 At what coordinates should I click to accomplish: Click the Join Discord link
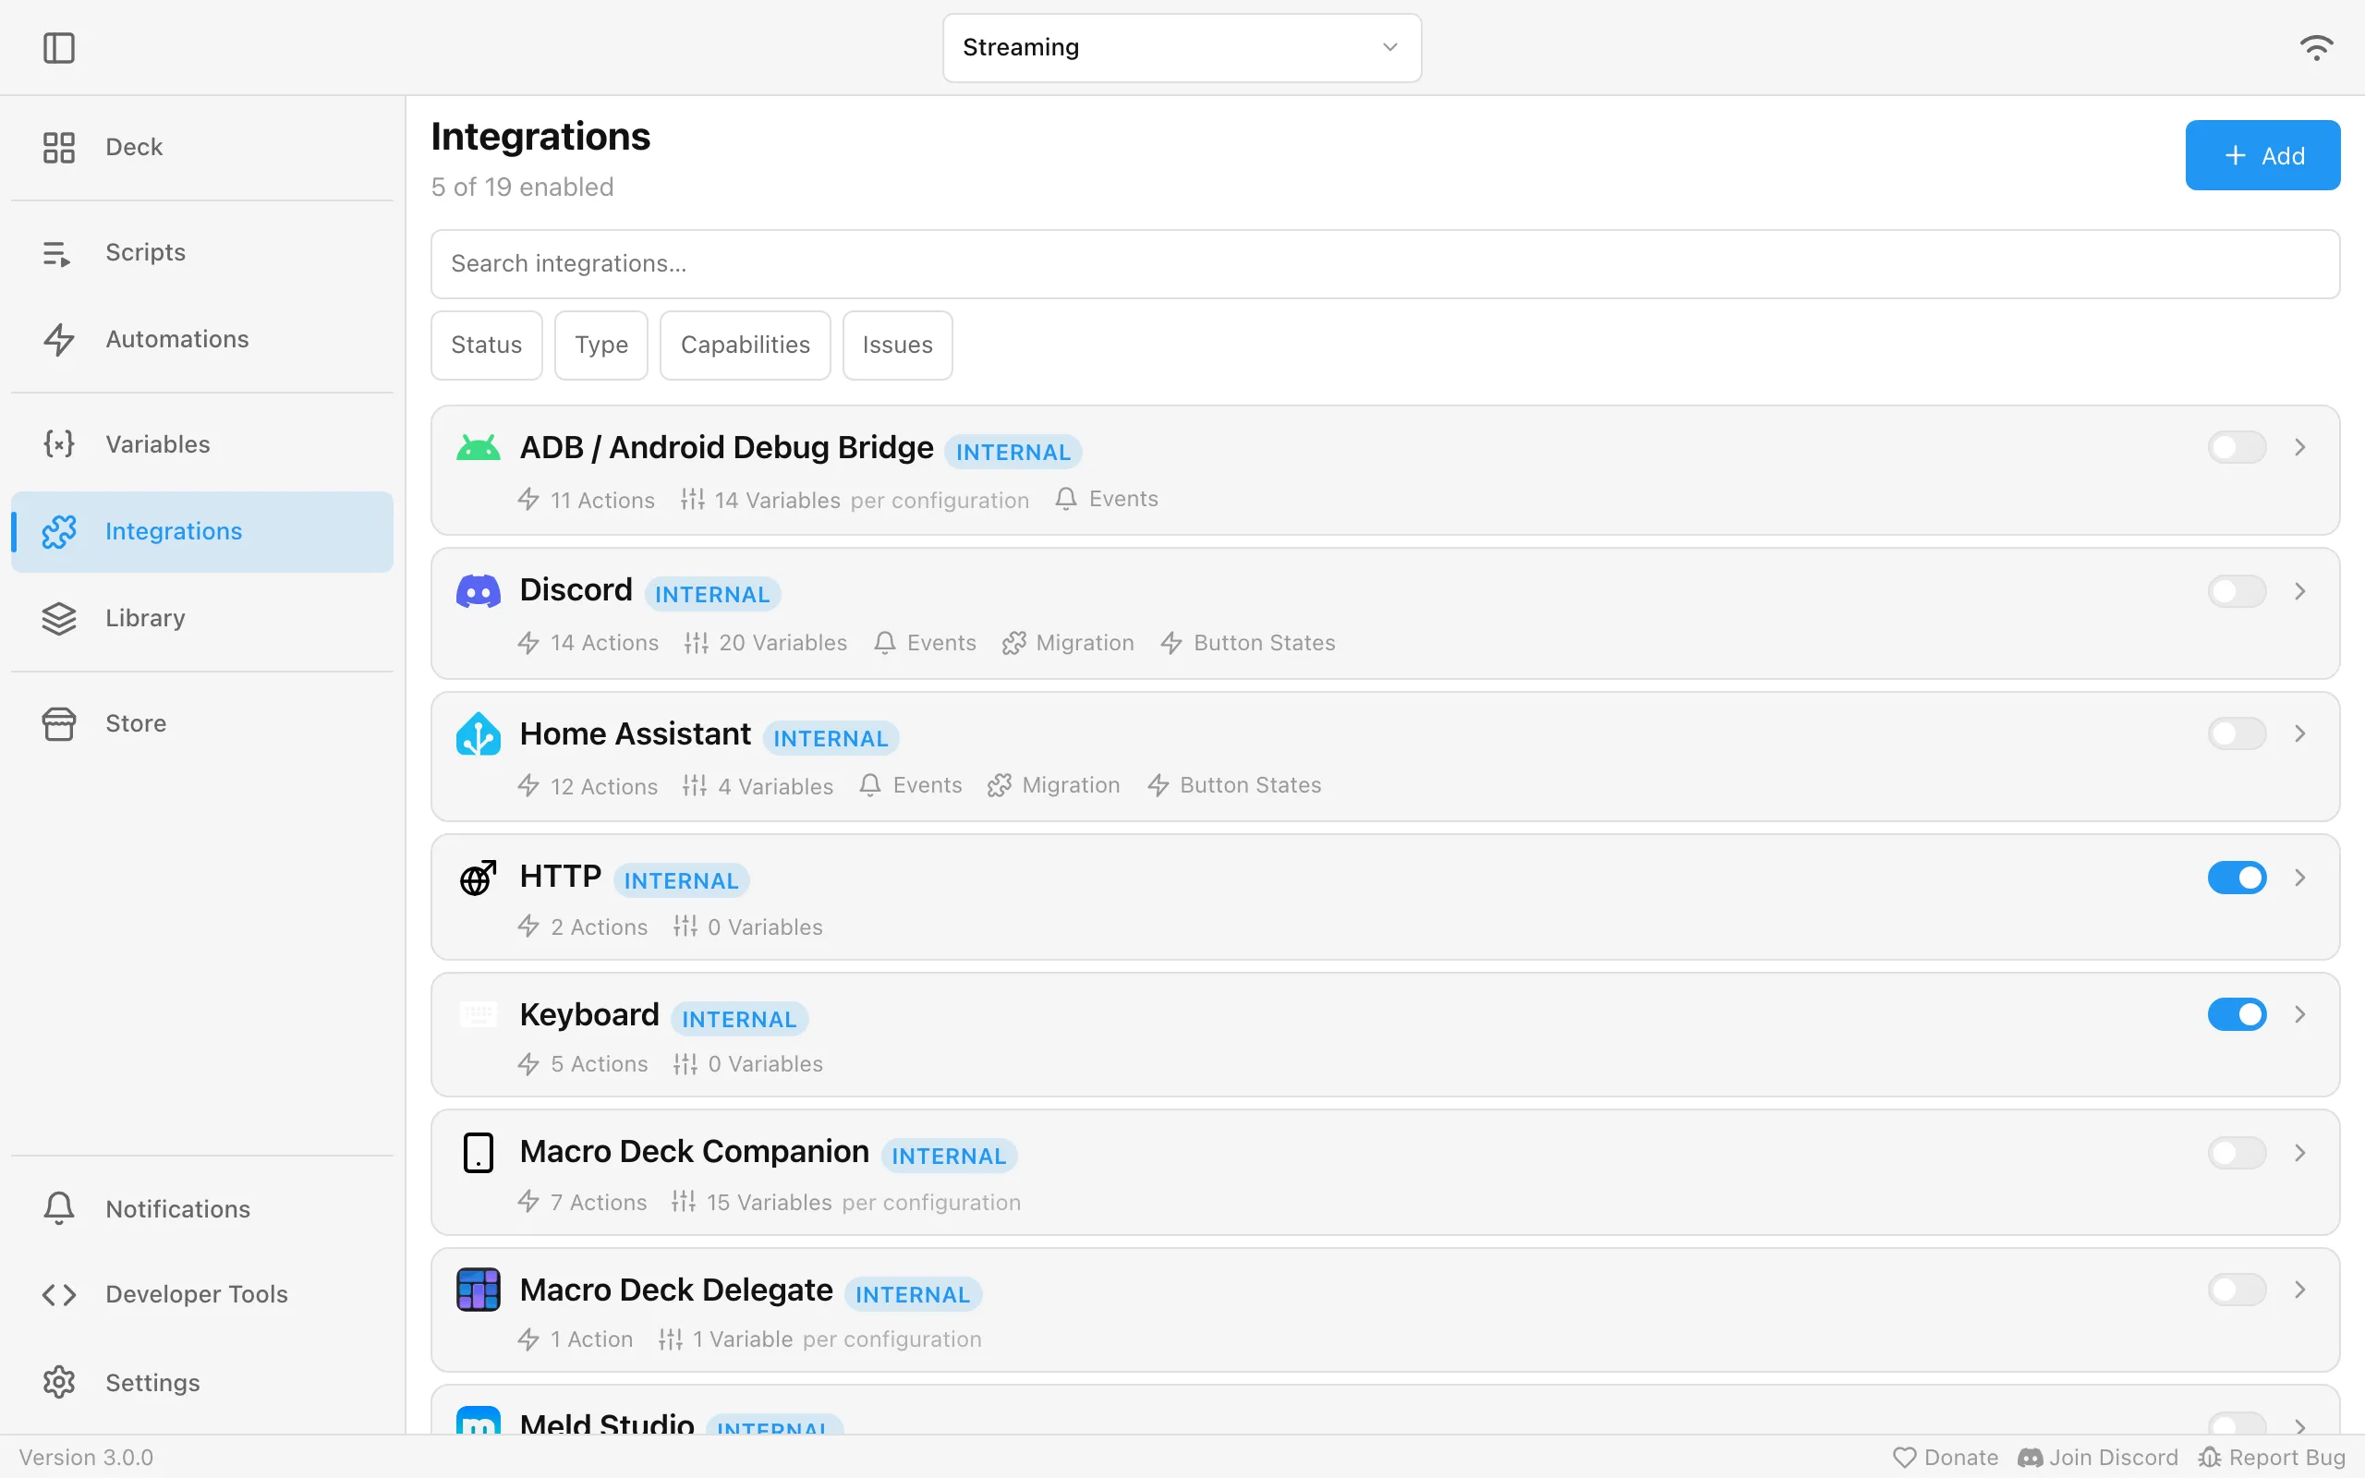pyautogui.click(x=2098, y=1458)
